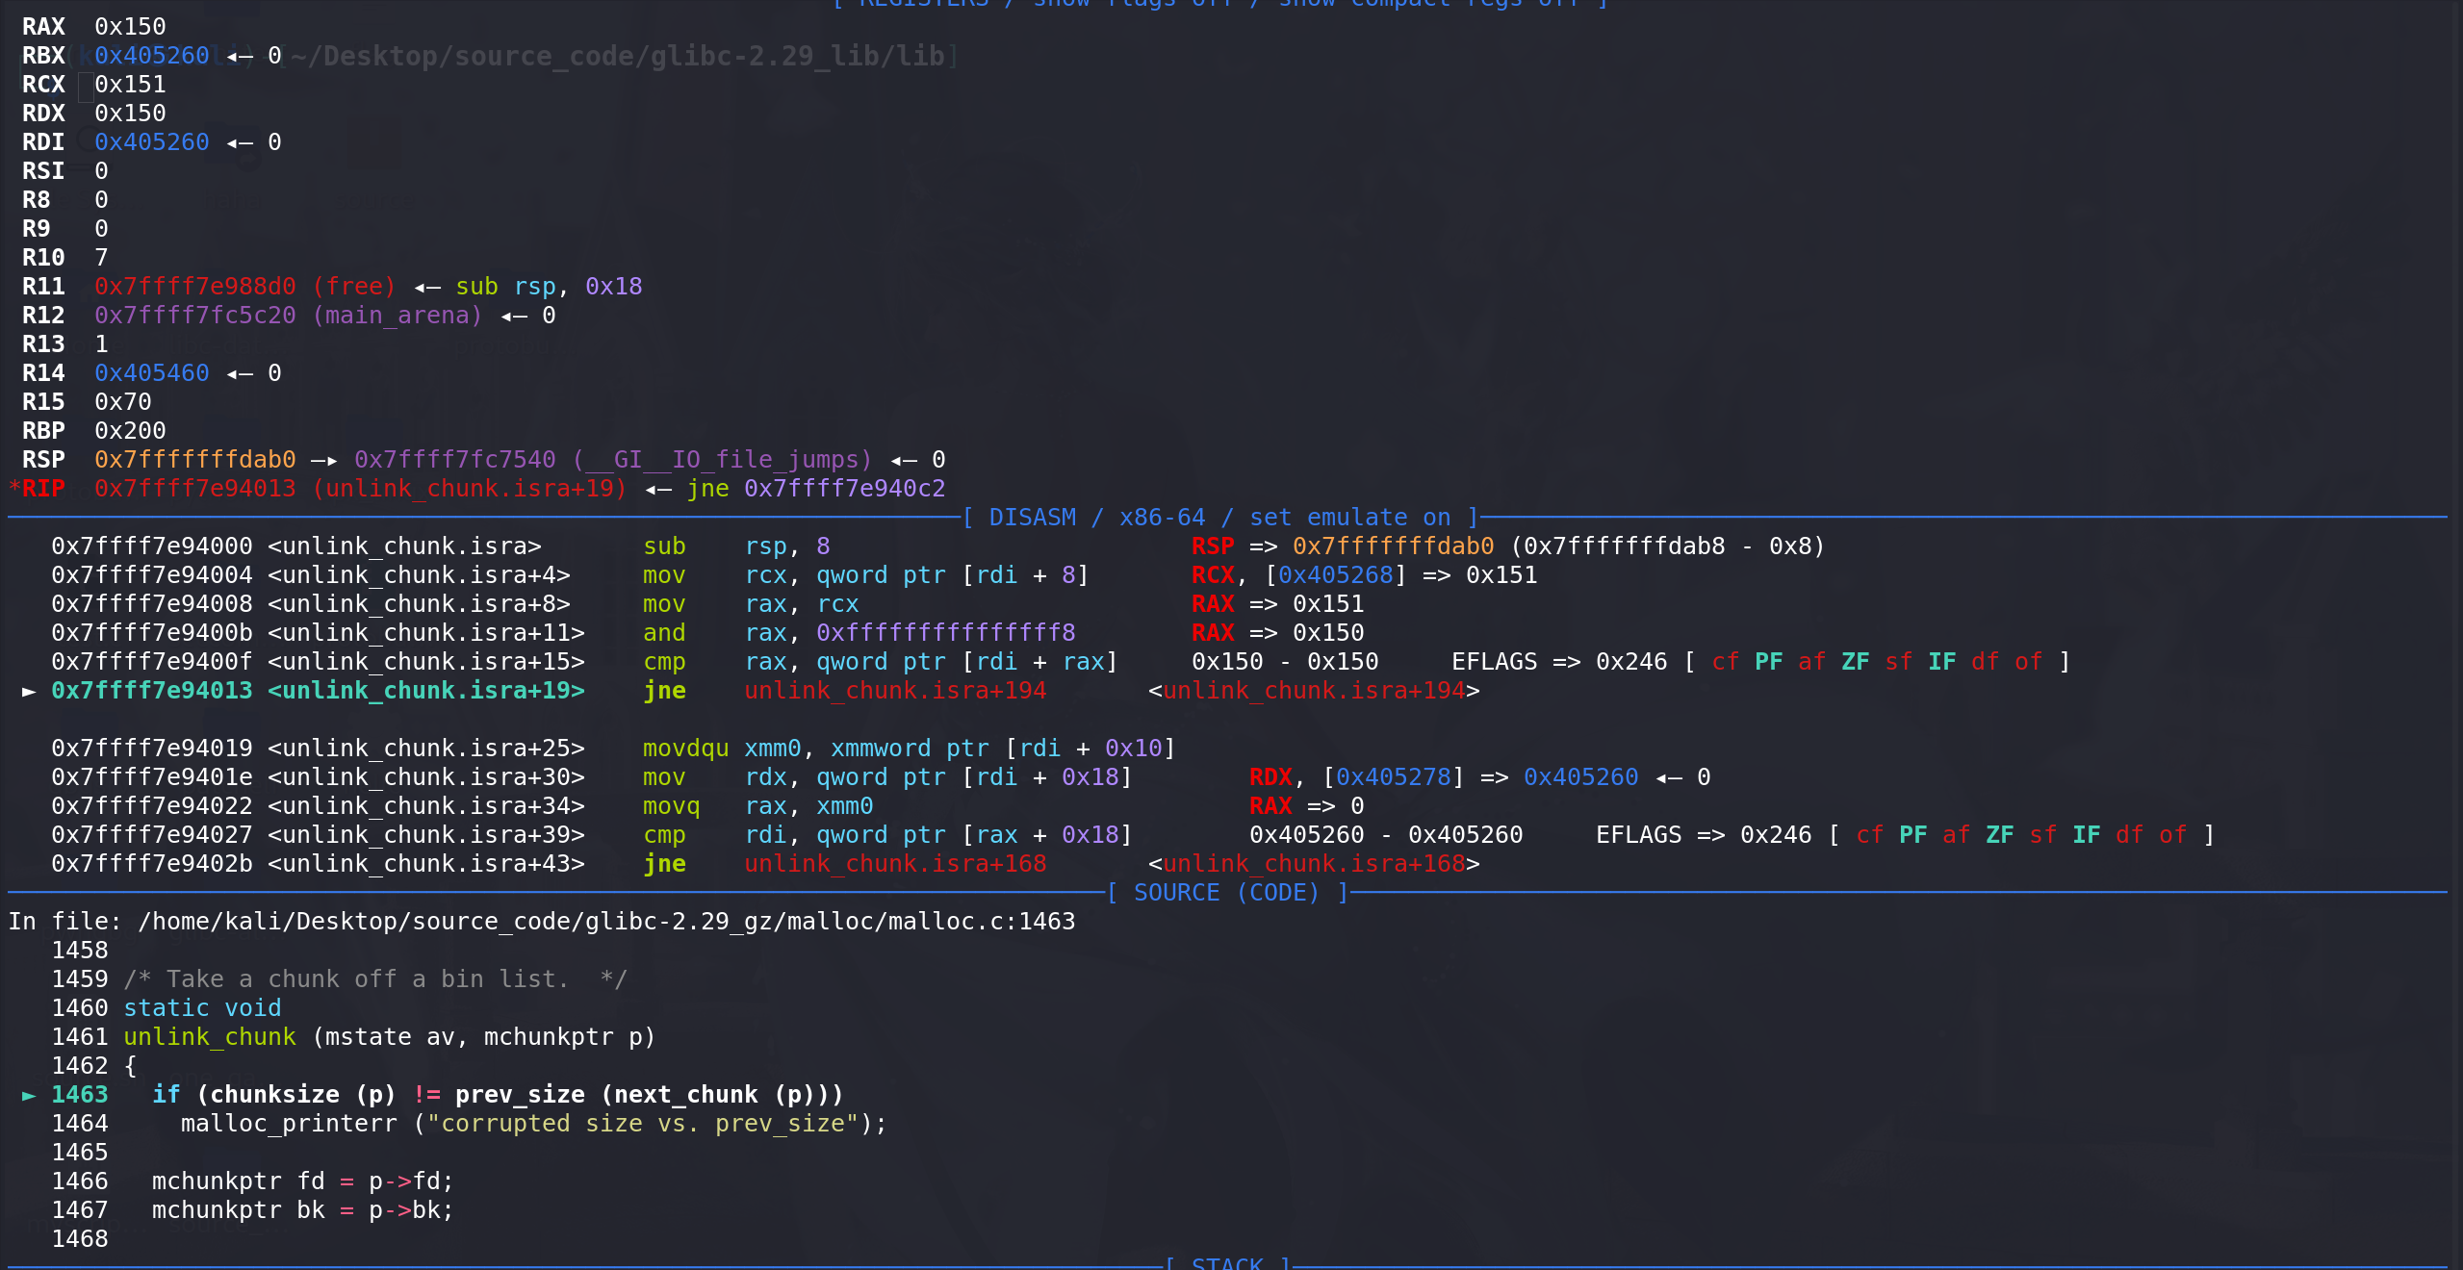This screenshot has height=1270, width=2463.
Task: Select the R14 value 0x405460
Action: pos(152,373)
